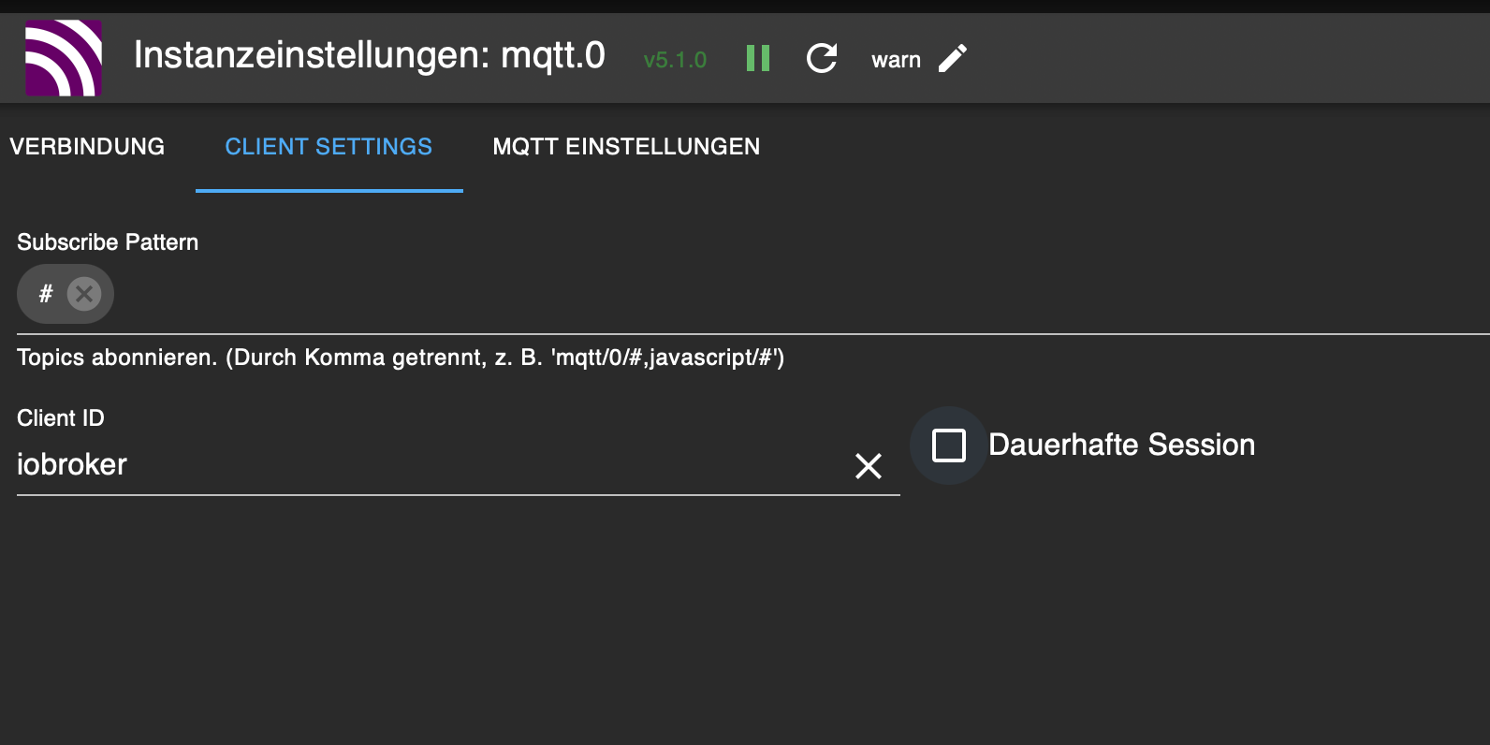This screenshot has height=745, width=1490.
Task: Click the Instanzeinstellungen: mqtt.0 title
Action: (x=370, y=55)
